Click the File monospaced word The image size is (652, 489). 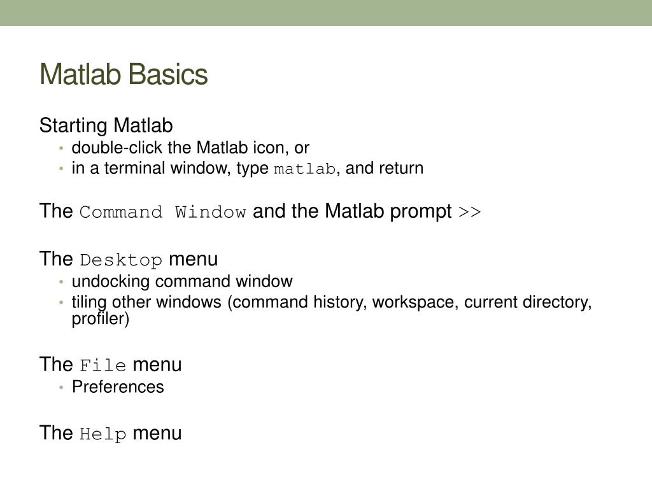pos(103,365)
